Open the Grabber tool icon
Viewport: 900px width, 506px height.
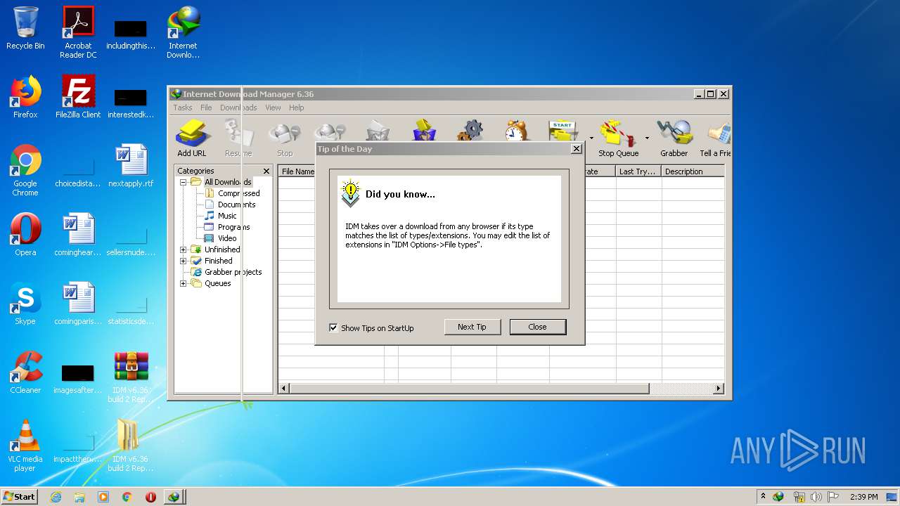click(x=674, y=138)
